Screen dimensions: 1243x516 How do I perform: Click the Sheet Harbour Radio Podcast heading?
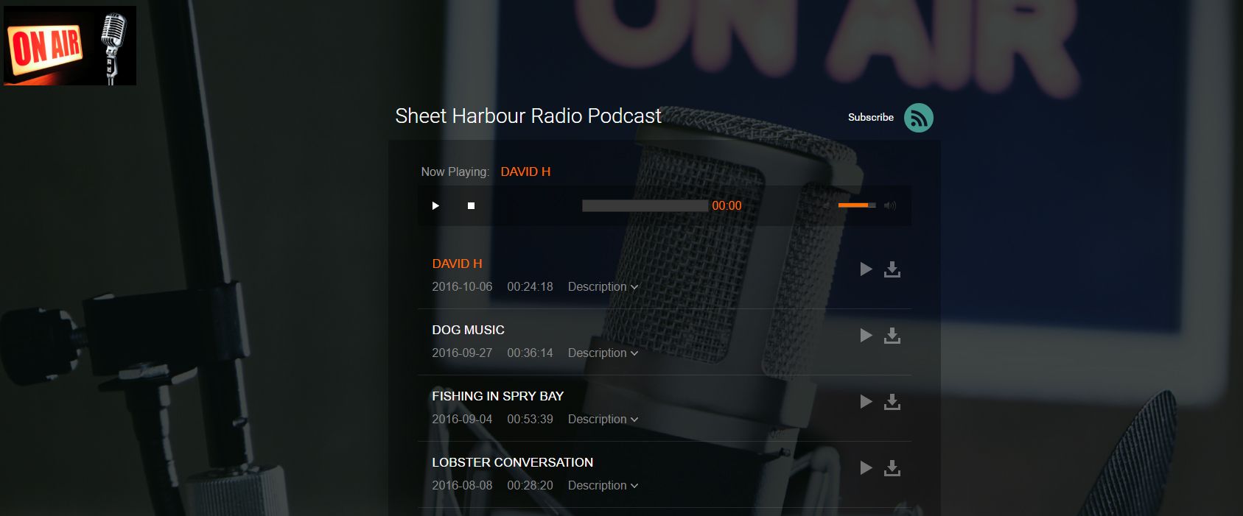pos(528,116)
